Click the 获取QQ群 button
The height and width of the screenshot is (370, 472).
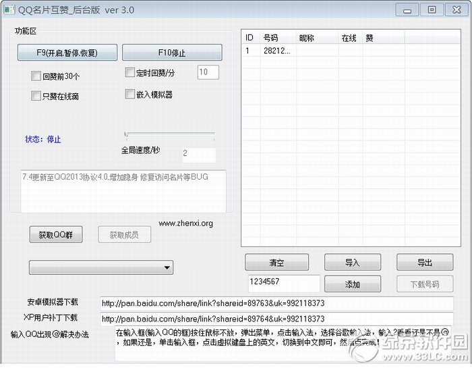56,234
